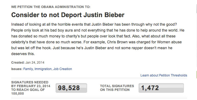Click the 'Signatures needed by February 23' label
The width and height of the screenshot is (197, 100).
[x=31, y=88]
